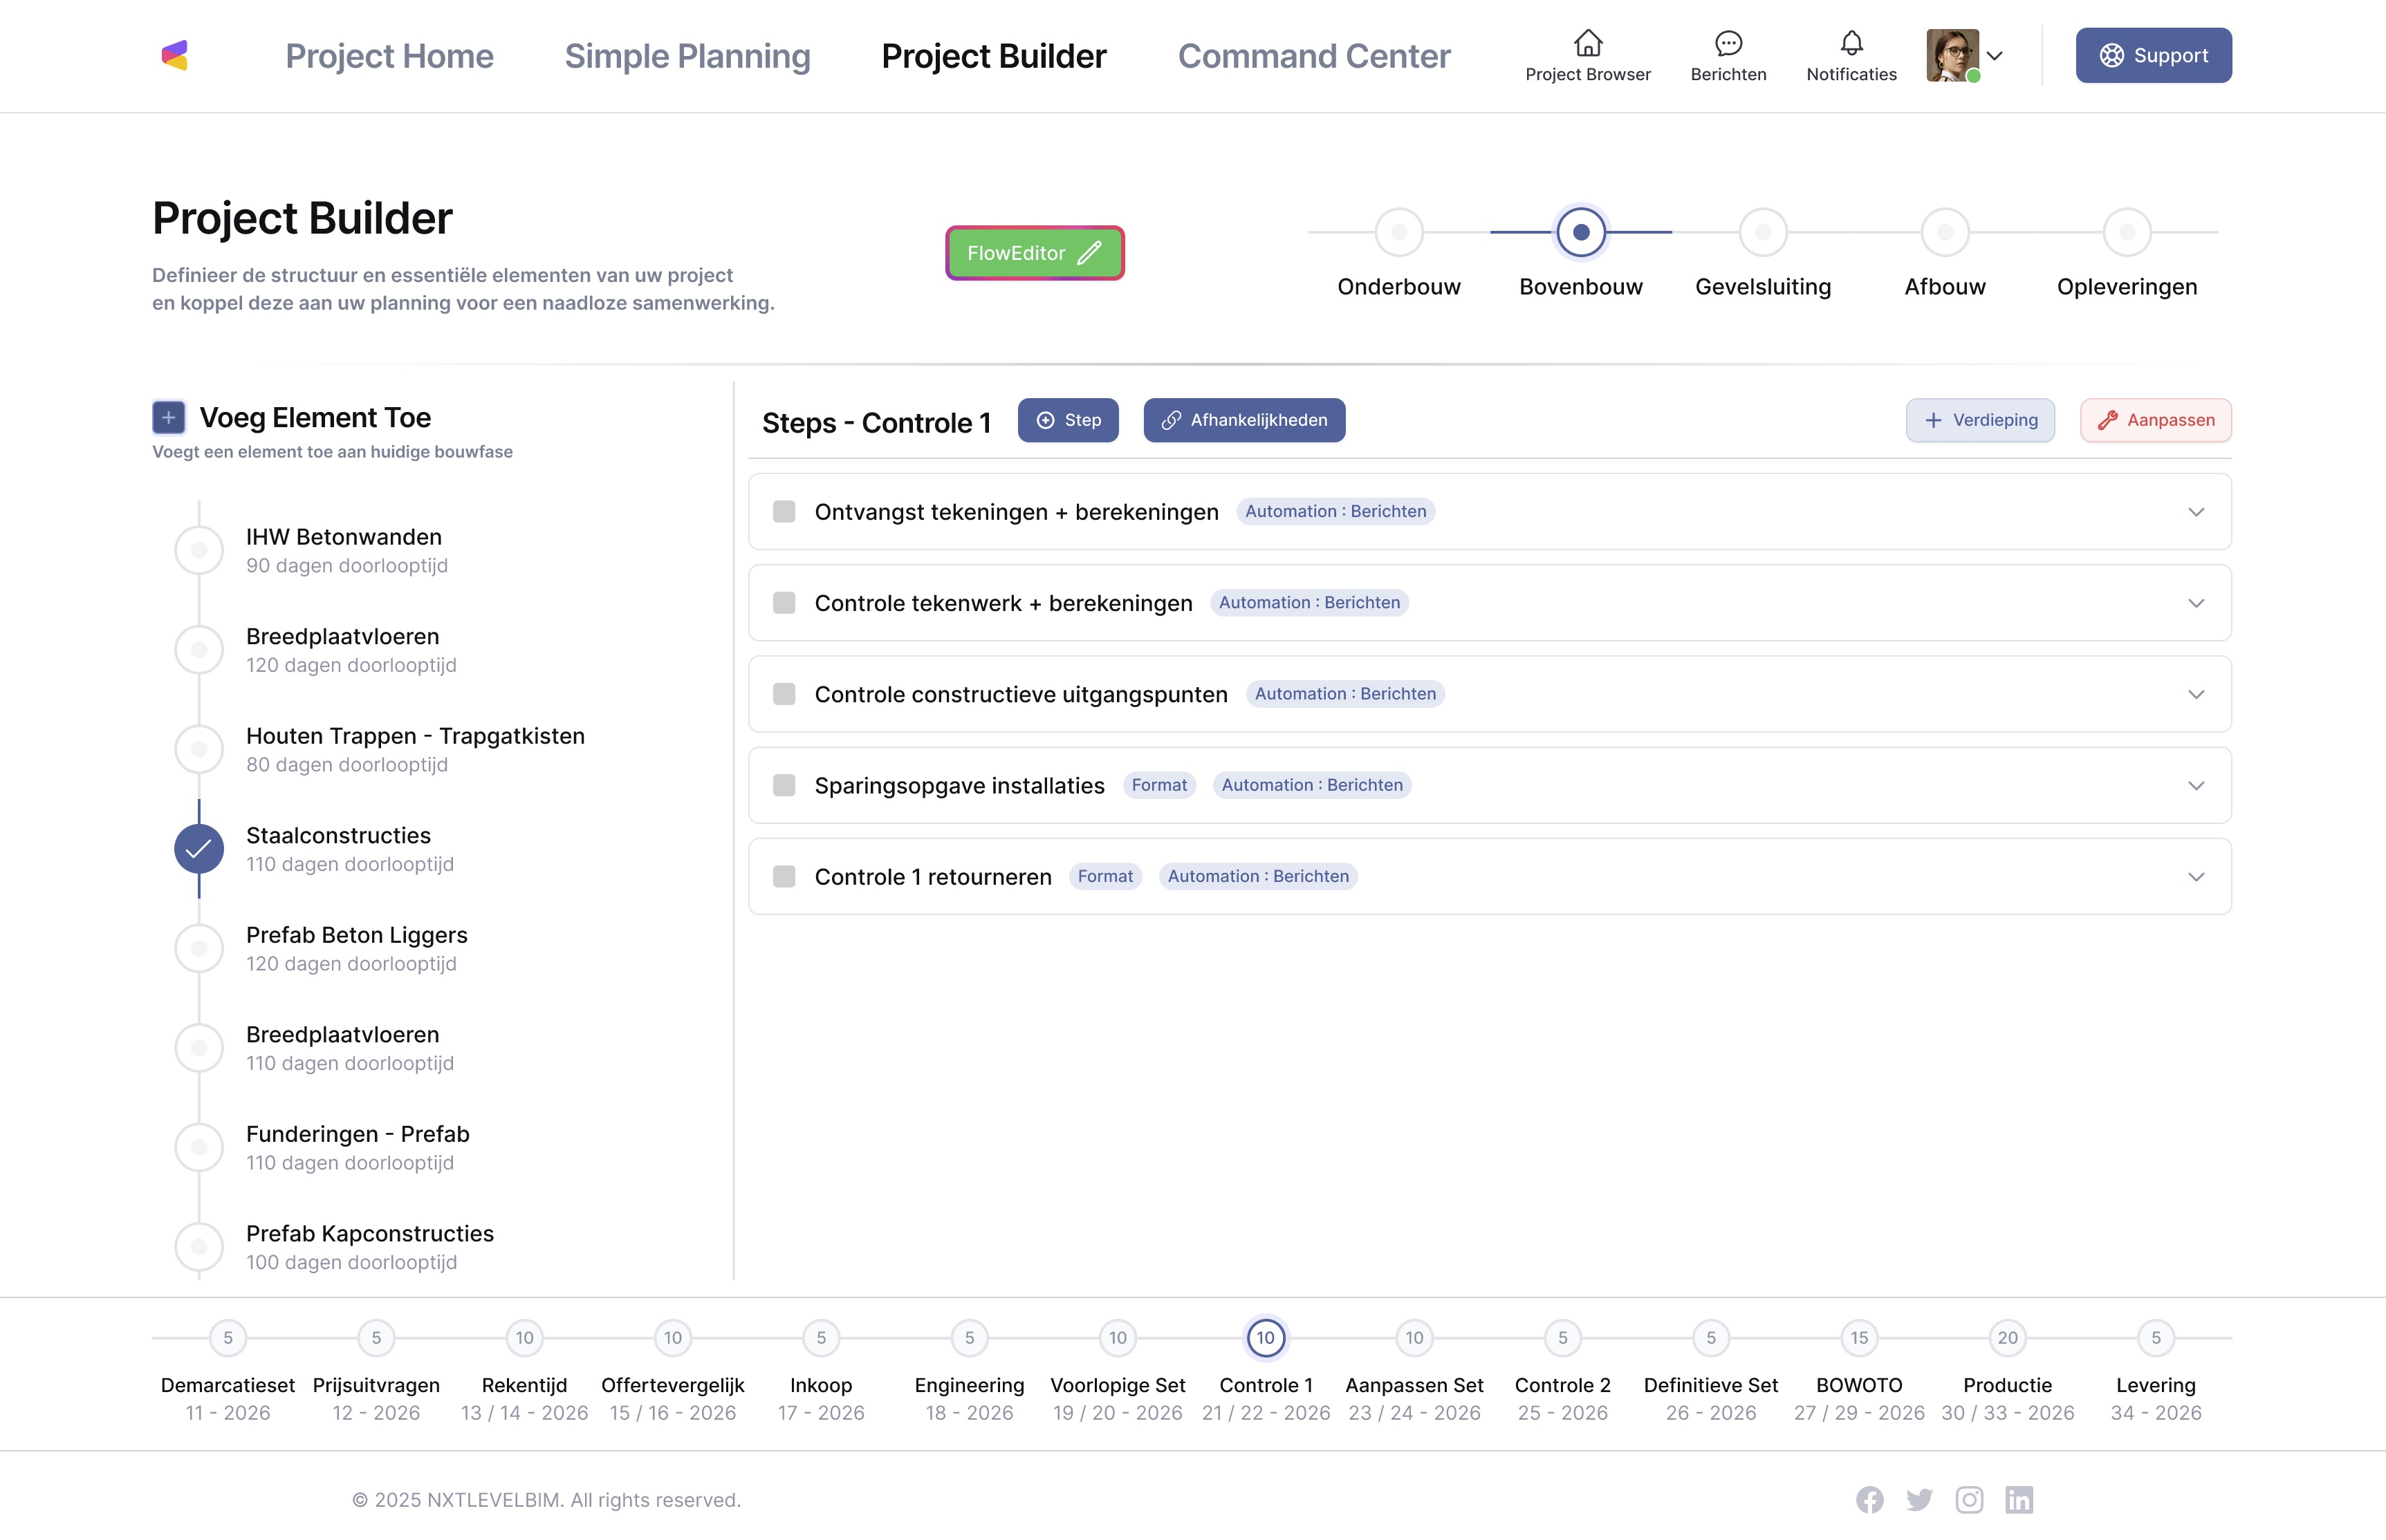Open the Berichten chat icon
Image resolution: width=2386 pixels, height=1540 pixels.
(1728, 44)
